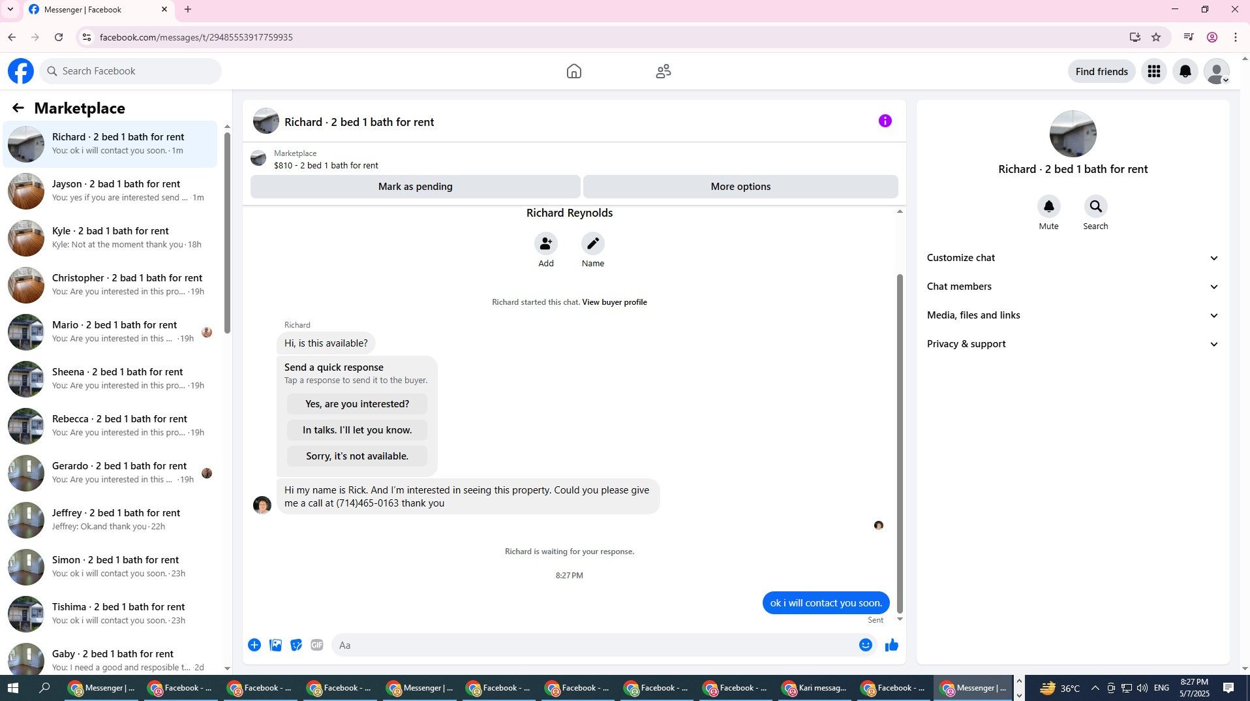
Task: Open more actions plus icon
Action: click(254, 645)
